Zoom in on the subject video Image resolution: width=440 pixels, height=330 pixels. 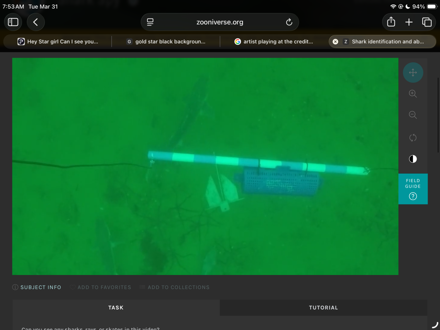[413, 94]
